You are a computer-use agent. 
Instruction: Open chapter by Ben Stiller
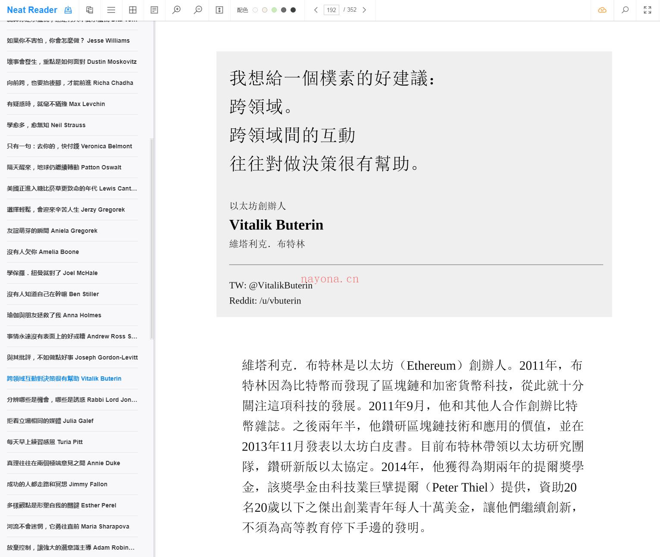tap(72, 294)
